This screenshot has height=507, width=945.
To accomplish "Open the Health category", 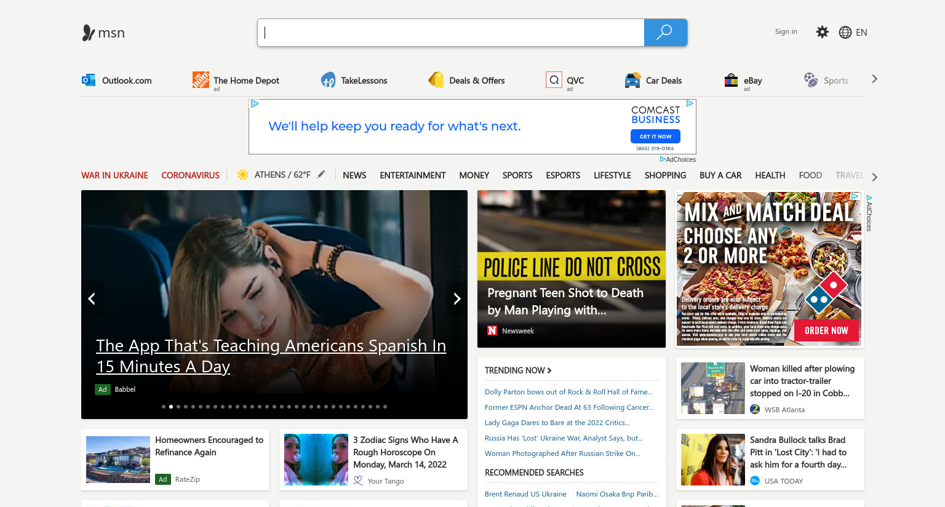I will 770,175.
